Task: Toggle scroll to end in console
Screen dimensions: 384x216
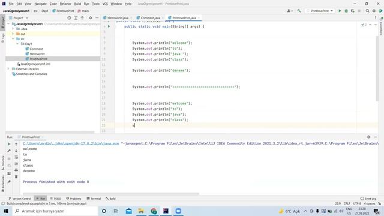Action: 16,164
